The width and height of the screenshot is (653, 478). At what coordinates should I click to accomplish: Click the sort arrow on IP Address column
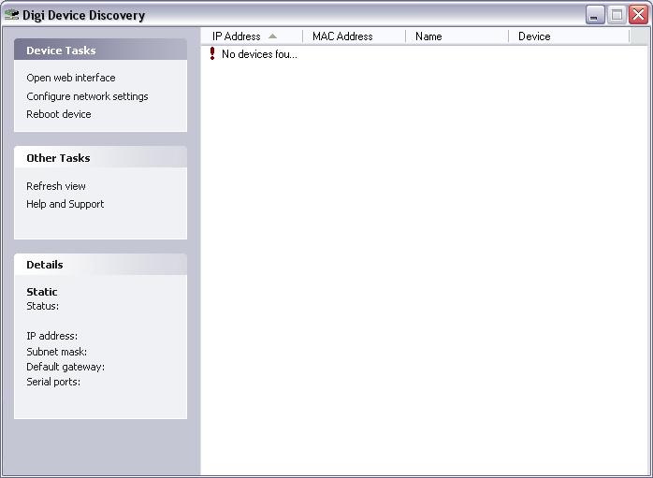(x=272, y=36)
